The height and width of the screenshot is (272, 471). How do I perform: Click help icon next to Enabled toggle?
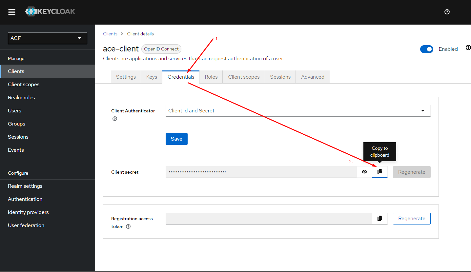[468, 48]
